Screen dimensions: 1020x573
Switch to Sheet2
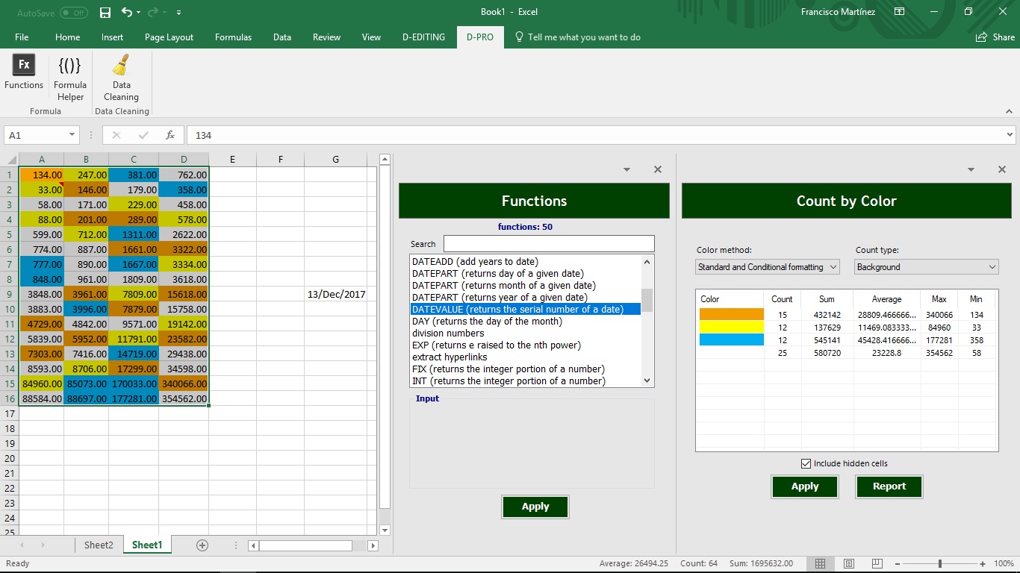[x=99, y=545]
